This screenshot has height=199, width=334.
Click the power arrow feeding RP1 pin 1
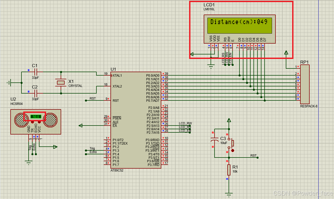pyautogui.click(x=286, y=53)
